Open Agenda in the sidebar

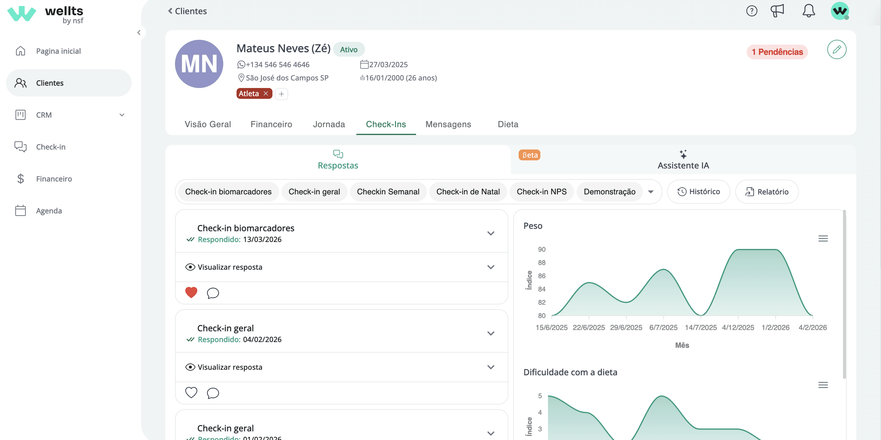pyautogui.click(x=69, y=211)
